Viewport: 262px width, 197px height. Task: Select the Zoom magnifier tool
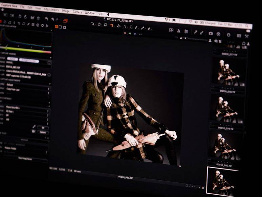click(x=105, y=25)
